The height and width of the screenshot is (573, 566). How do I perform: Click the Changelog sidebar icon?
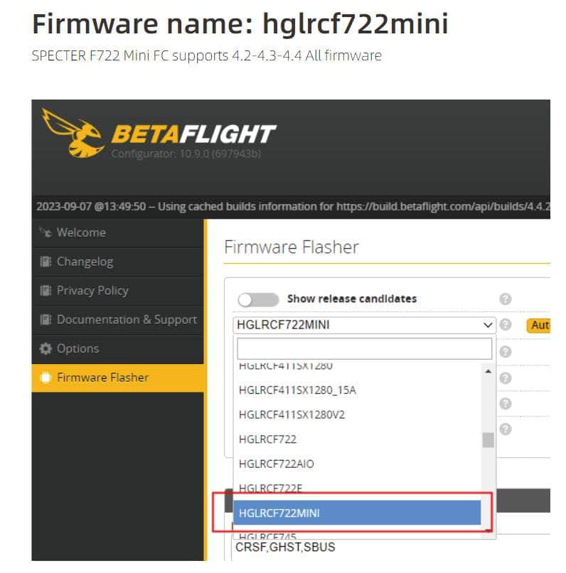(x=46, y=262)
